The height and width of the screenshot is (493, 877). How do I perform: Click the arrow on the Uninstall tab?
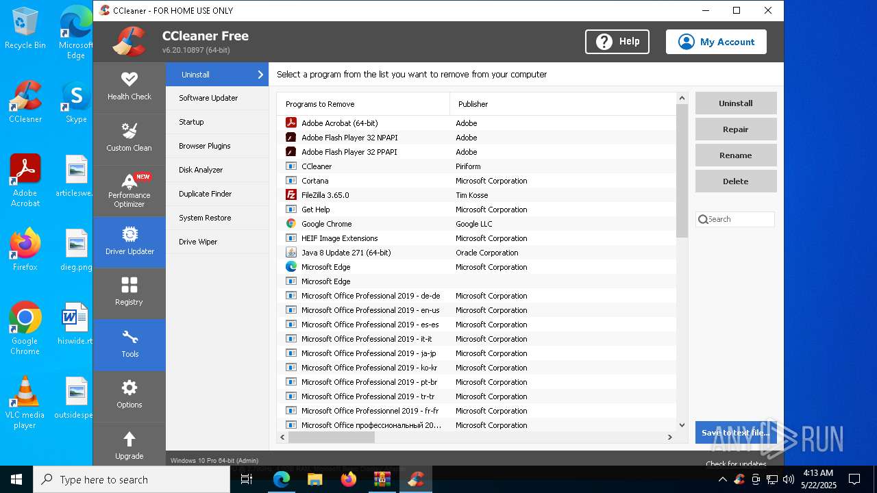tap(260, 75)
